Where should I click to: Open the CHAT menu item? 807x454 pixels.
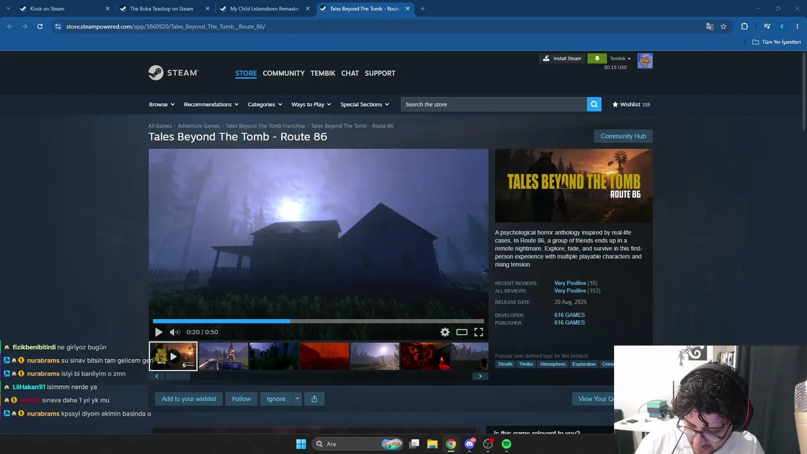(x=350, y=73)
